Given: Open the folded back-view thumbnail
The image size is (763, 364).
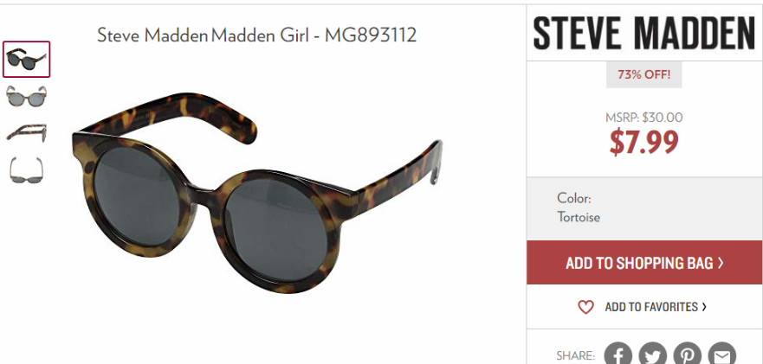Looking at the screenshot, I should (26, 170).
